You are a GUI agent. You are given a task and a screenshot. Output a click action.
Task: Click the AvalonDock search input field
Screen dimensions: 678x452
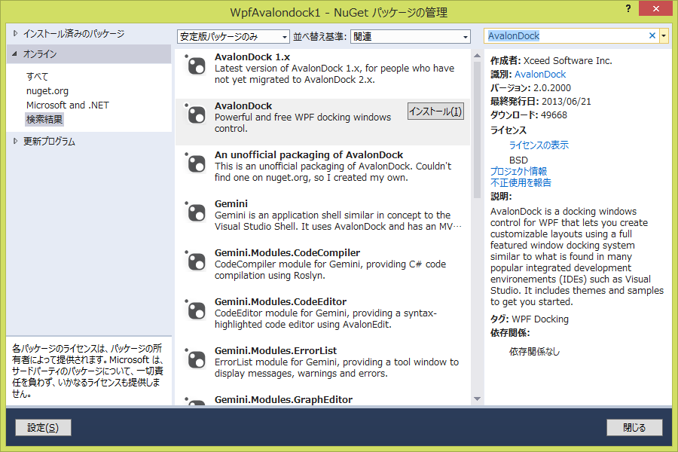[567, 36]
